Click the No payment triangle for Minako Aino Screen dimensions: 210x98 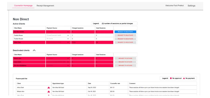(49, 91)
